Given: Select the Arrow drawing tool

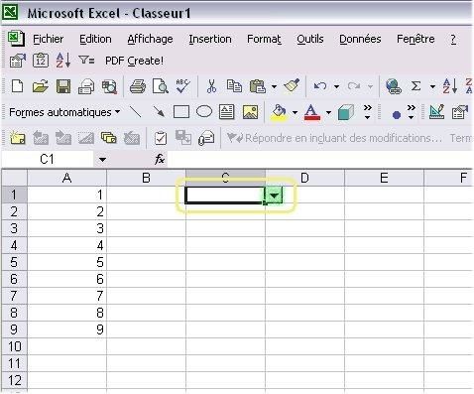Looking at the screenshot, I should [x=159, y=112].
